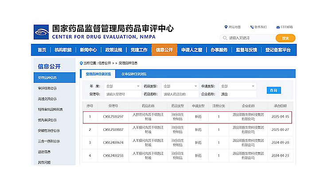Click the 承办日期 column header
Image resolution: width=328 pixels, height=185 pixels.
coord(280,106)
